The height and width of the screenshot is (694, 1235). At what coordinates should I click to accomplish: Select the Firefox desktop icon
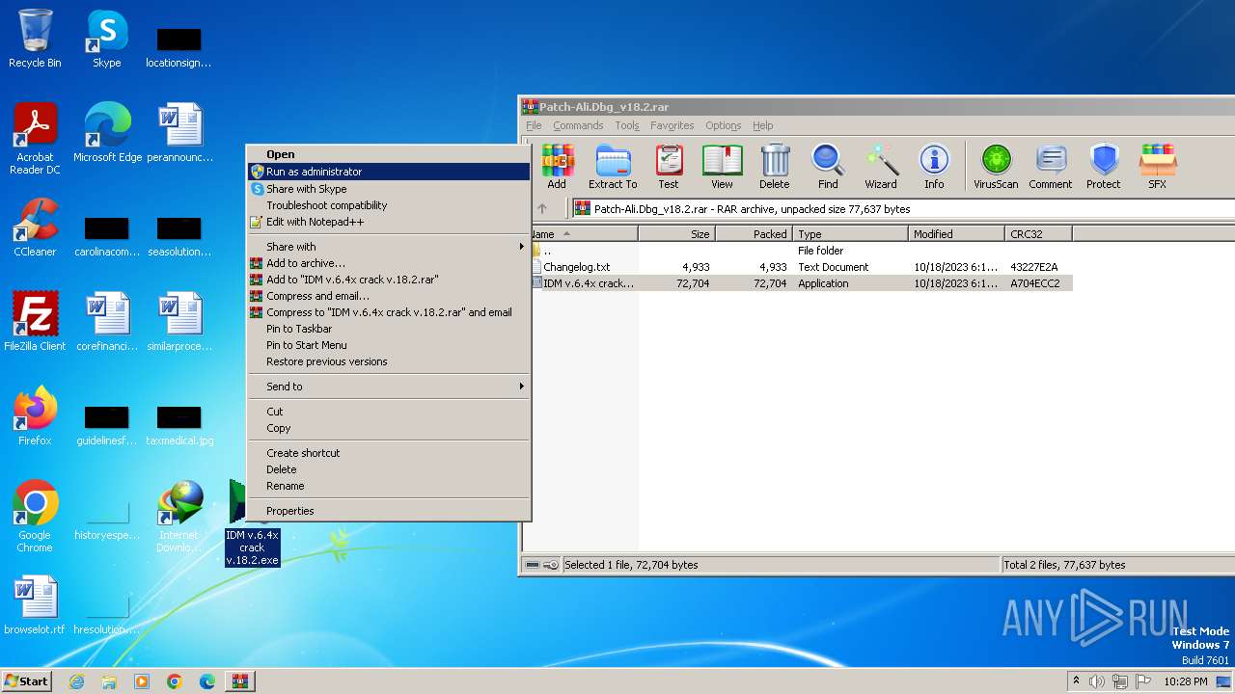pyautogui.click(x=35, y=416)
